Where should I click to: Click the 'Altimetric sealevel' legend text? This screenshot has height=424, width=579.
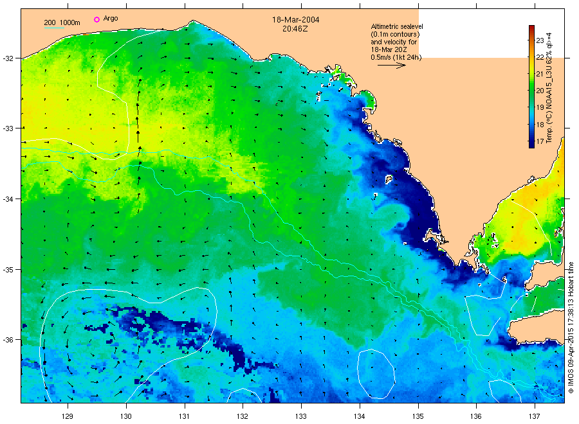[x=396, y=26]
